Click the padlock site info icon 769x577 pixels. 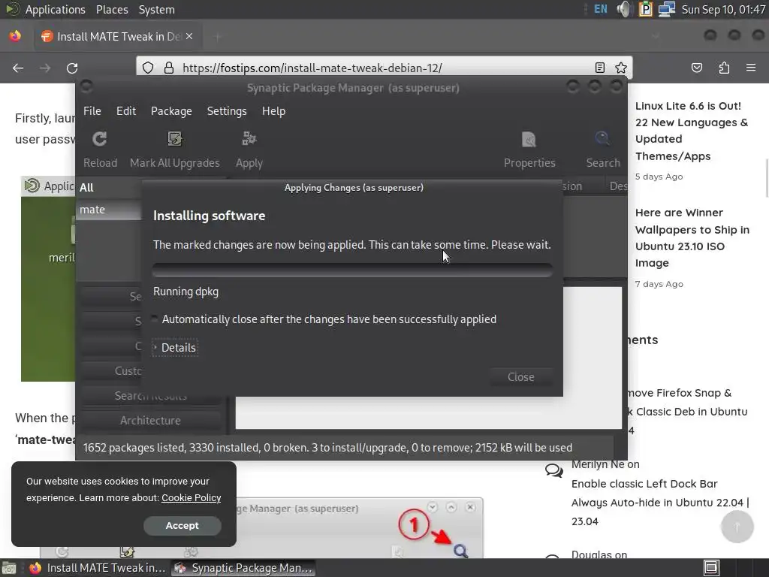[169, 68]
